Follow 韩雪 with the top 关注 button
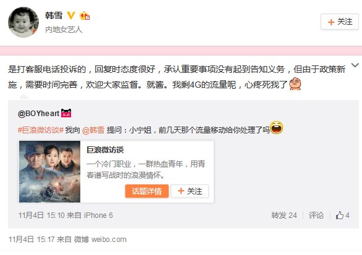The height and width of the screenshot is (255, 362). click(x=340, y=22)
